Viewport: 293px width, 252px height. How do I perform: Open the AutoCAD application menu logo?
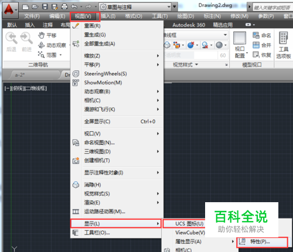click(x=10, y=10)
